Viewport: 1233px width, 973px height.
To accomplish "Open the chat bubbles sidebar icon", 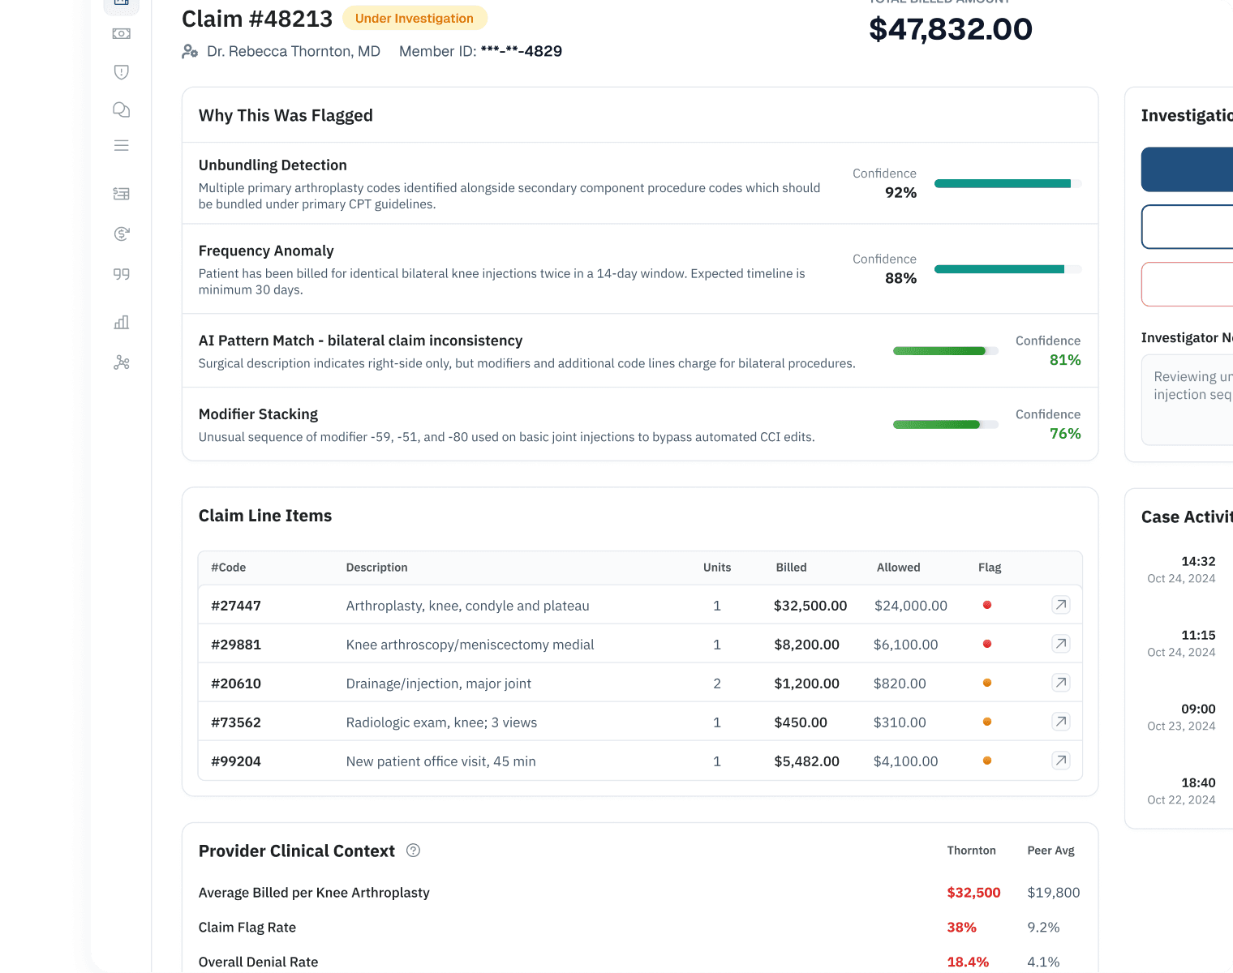I will pyautogui.click(x=122, y=109).
